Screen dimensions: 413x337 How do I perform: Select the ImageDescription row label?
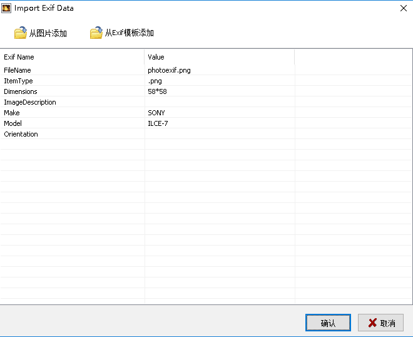(30, 102)
